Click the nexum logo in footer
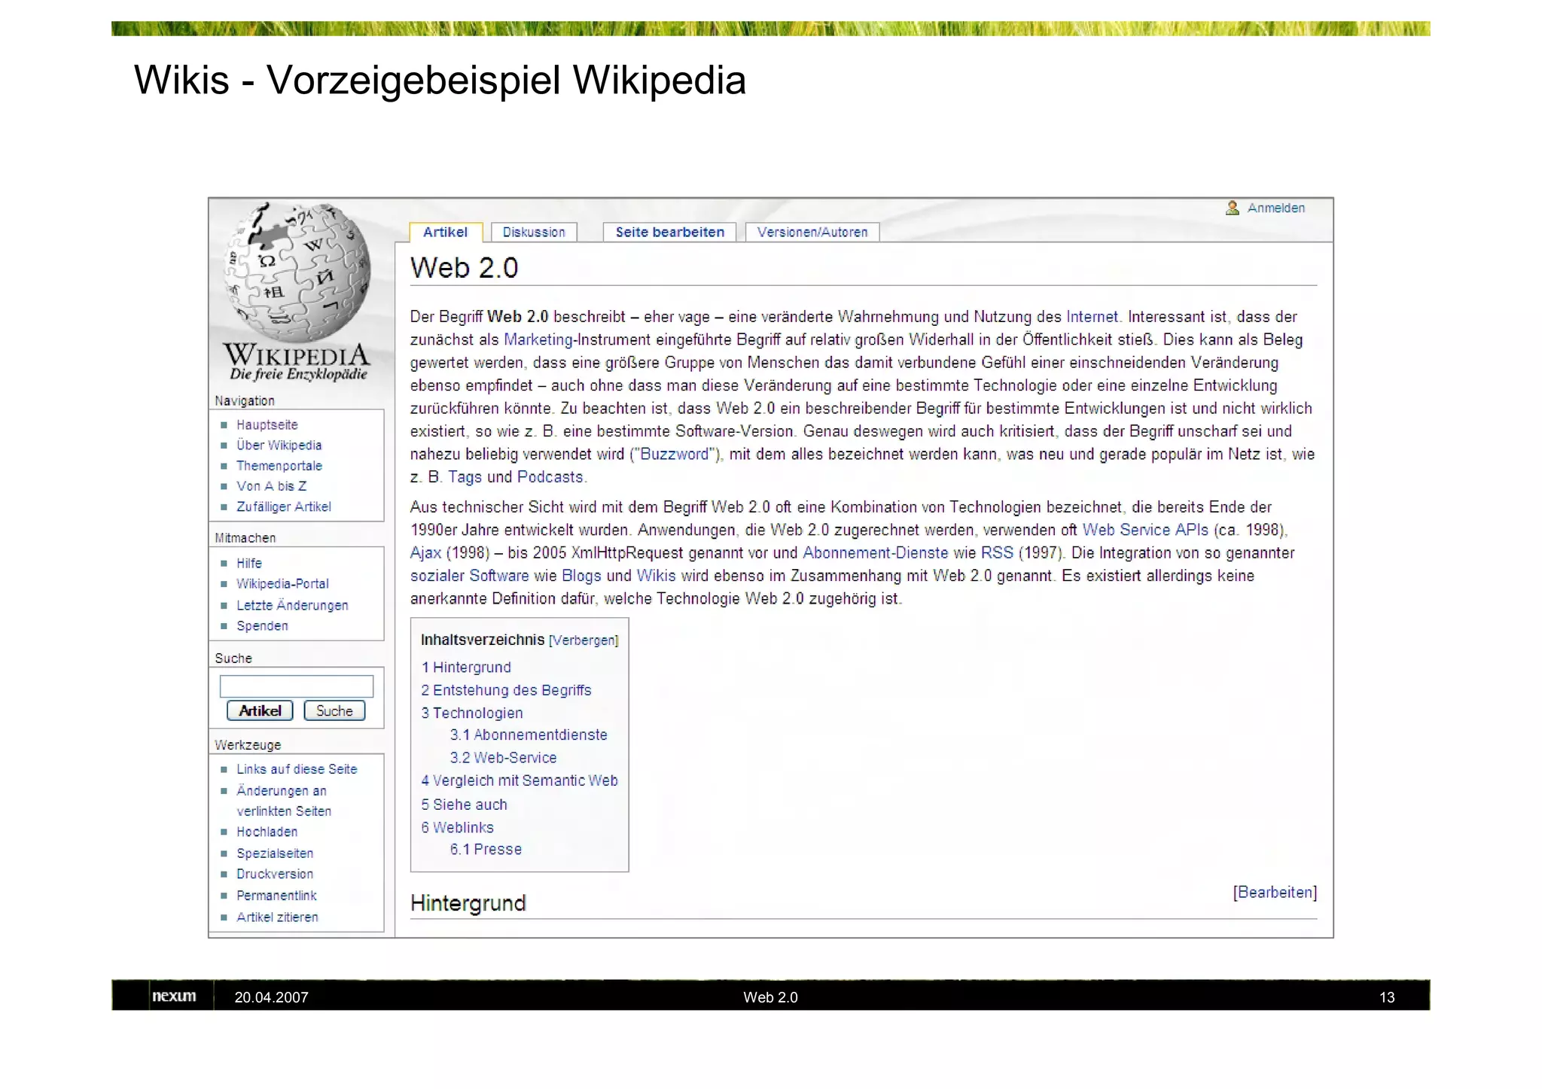The height and width of the screenshot is (1089, 1542). 174,996
